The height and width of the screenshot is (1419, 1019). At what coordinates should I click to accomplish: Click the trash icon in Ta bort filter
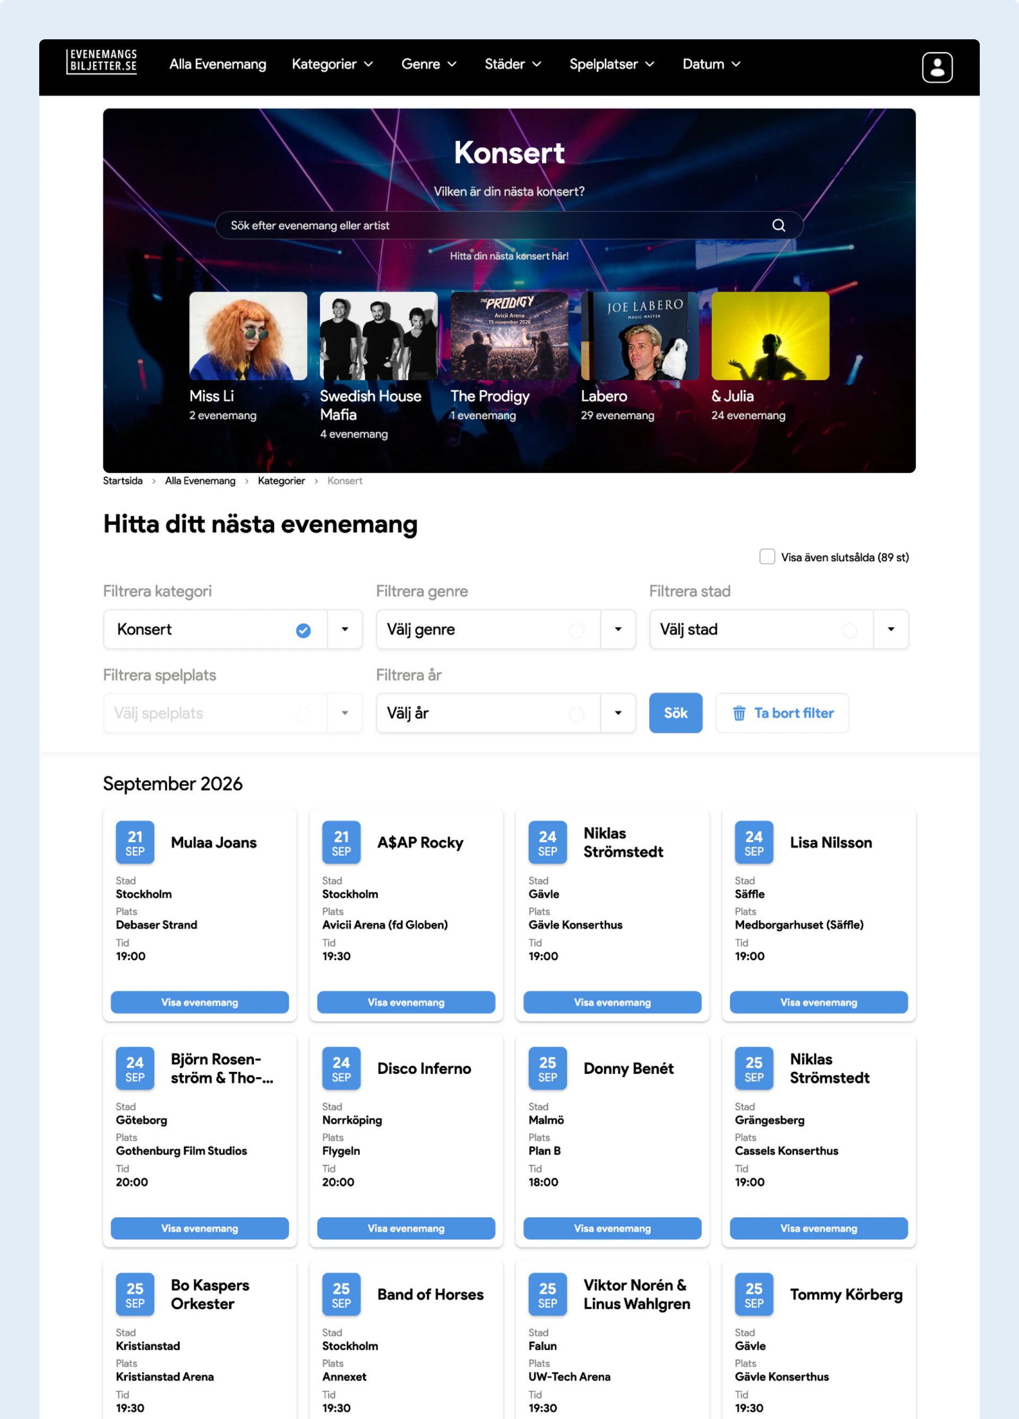[739, 713]
